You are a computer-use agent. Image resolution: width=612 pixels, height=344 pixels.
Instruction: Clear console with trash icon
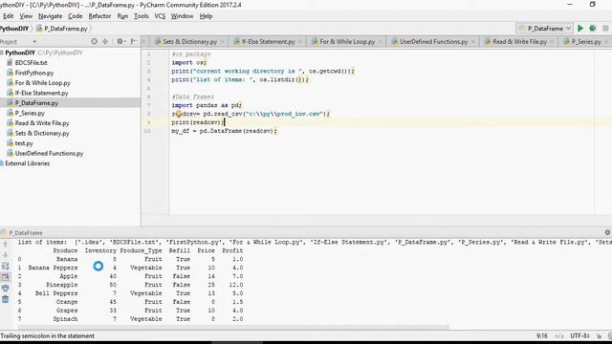pyautogui.click(x=6, y=299)
